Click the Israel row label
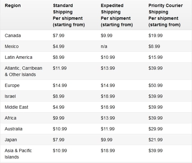The image size is (192, 163). pyautogui.click(x=10, y=96)
